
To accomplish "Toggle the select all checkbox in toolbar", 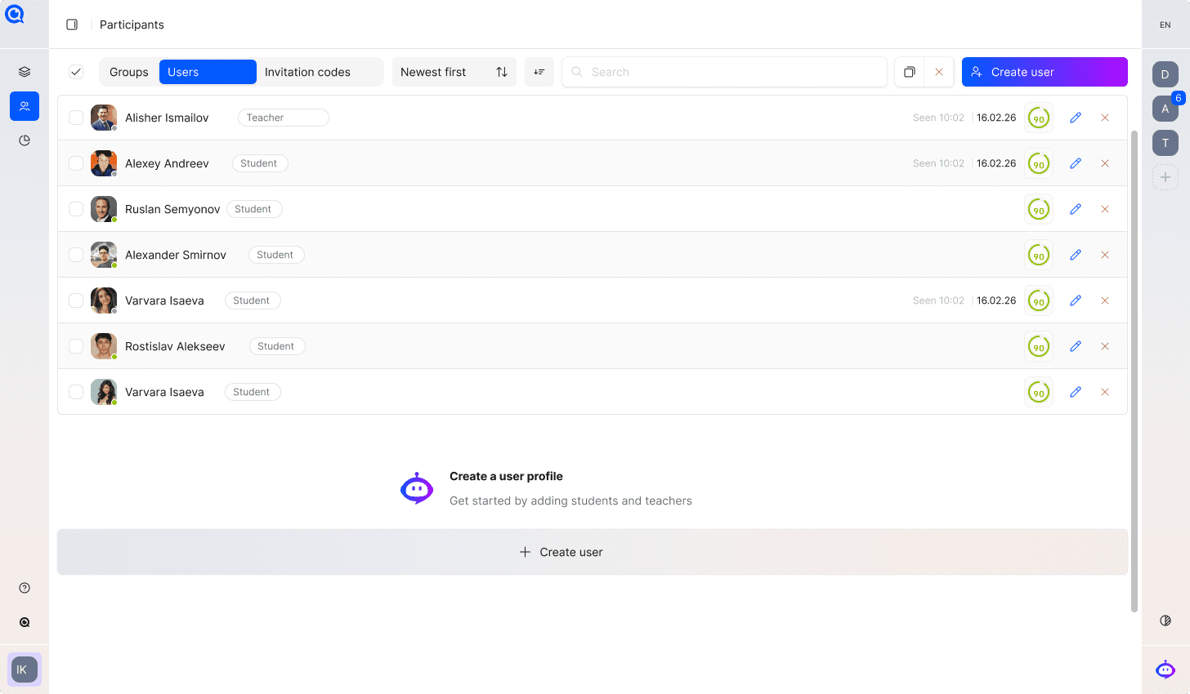I will click(76, 72).
